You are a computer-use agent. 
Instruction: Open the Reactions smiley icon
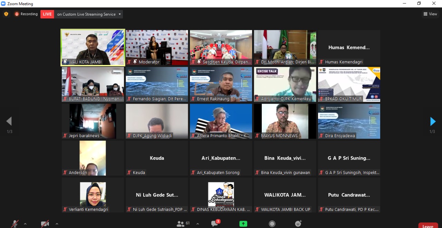tap(298, 224)
